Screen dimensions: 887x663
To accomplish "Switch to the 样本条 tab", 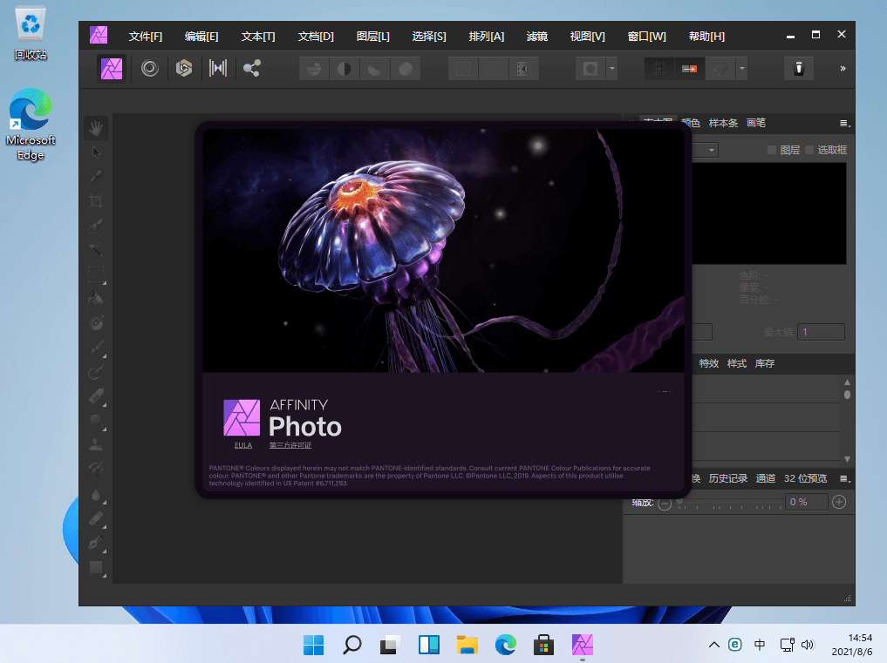I will pyautogui.click(x=724, y=123).
